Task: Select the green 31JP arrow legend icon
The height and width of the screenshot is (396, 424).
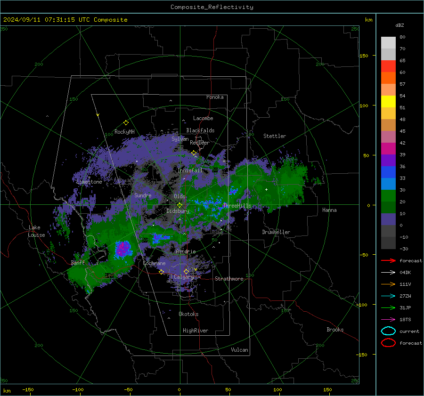Action: point(388,307)
